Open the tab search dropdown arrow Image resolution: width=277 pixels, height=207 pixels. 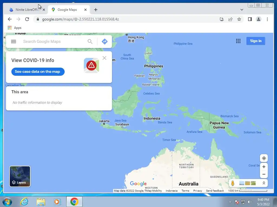pos(242,10)
